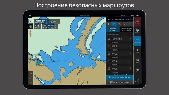Go back with the route panel arrow
The width and height of the screenshot is (169, 95).
(x=109, y=19)
